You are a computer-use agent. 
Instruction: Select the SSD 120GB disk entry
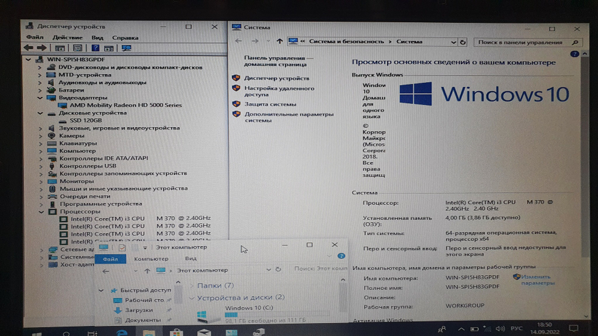coord(86,120)
